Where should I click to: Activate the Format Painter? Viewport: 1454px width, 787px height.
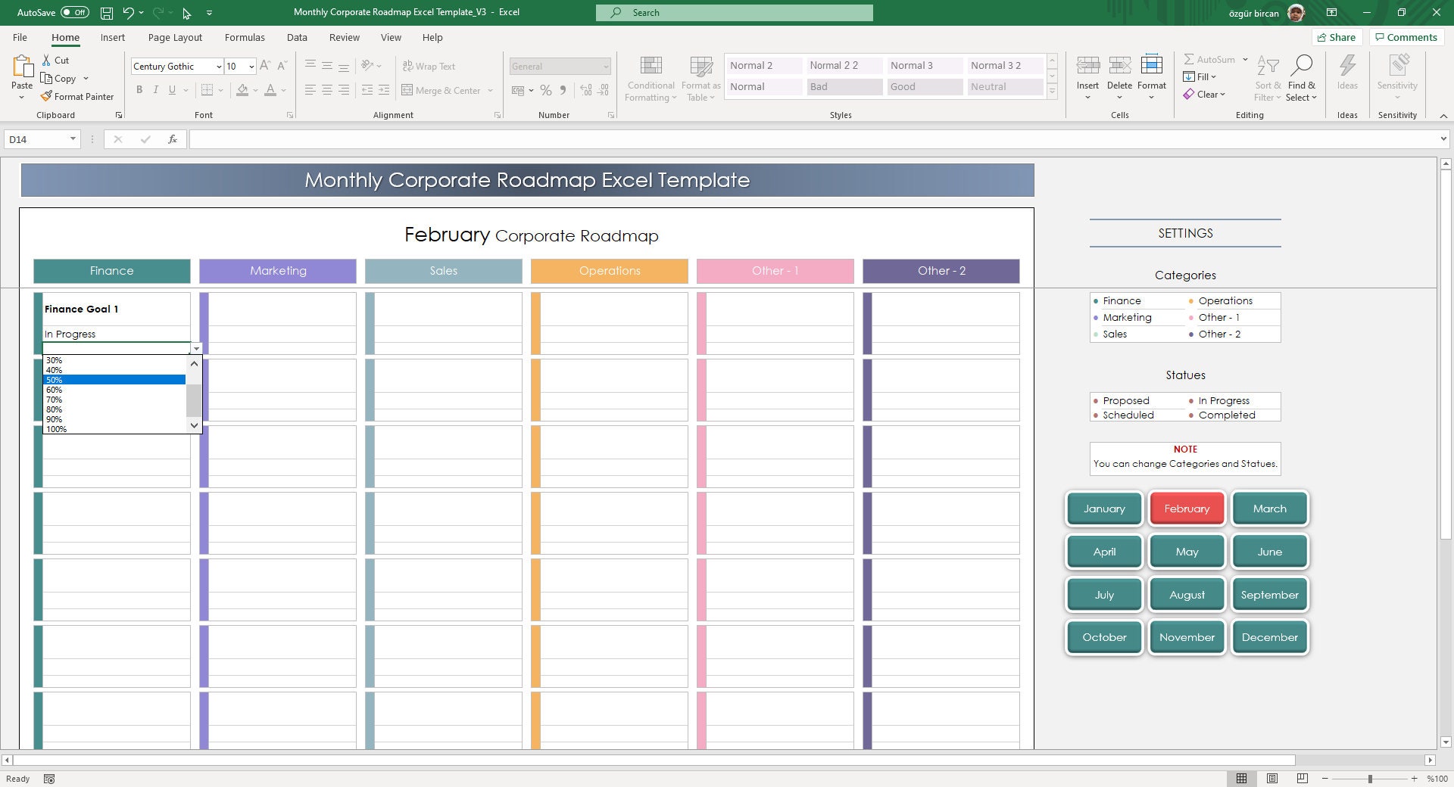78,96
